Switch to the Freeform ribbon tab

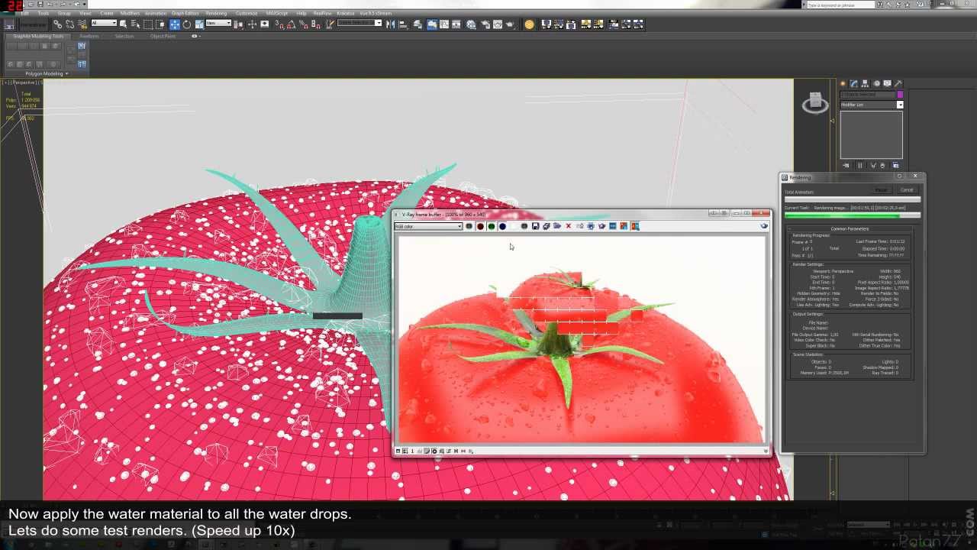(89, 36)
